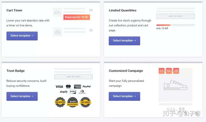The width and height of the screenshot is (206, 122).
Task: Click the Discover card icon
Action: (73, 92)
